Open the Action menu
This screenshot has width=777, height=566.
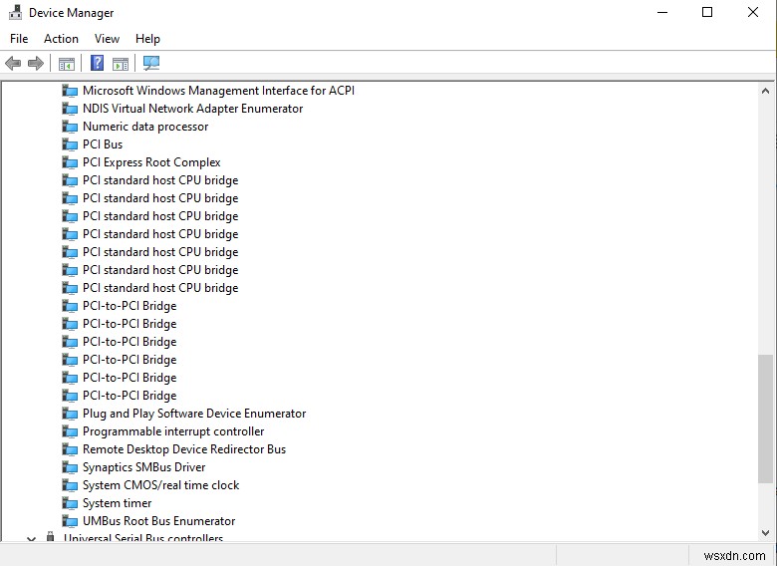pyautogui.click(x=61, y=39)
